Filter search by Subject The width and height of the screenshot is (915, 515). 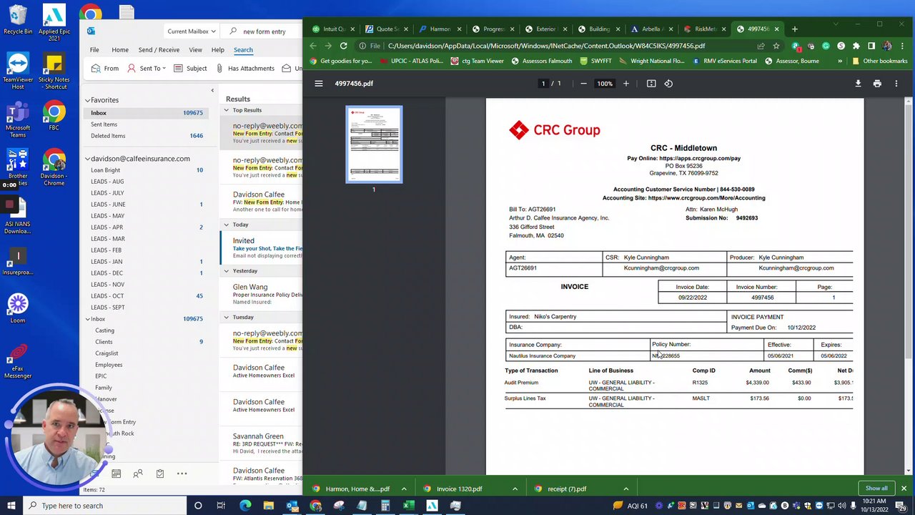190,69
